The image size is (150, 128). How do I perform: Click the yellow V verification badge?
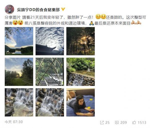63,9
